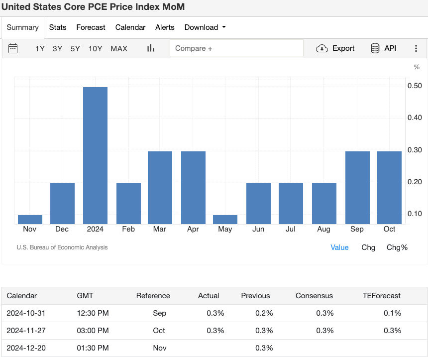Select the October bar on the chart

(x=389, y=187)
